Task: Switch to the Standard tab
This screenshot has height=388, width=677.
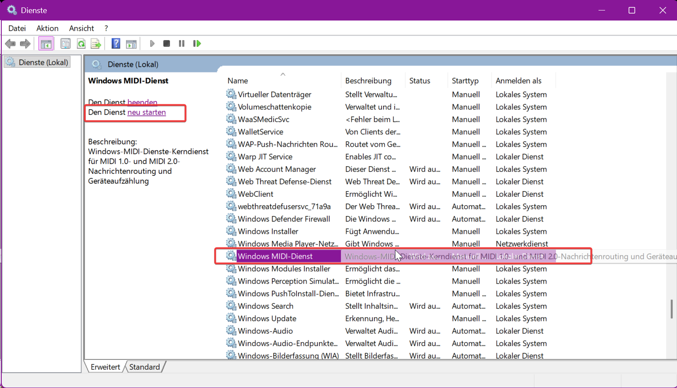Action: (144, 367)
